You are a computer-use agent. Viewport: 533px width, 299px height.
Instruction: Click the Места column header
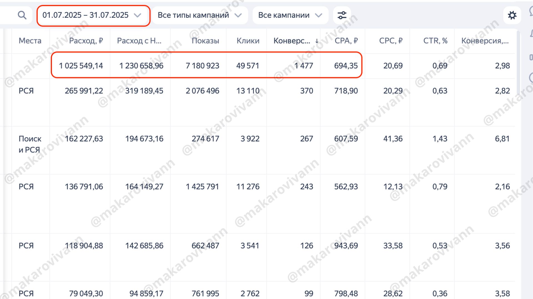(30, 41)
